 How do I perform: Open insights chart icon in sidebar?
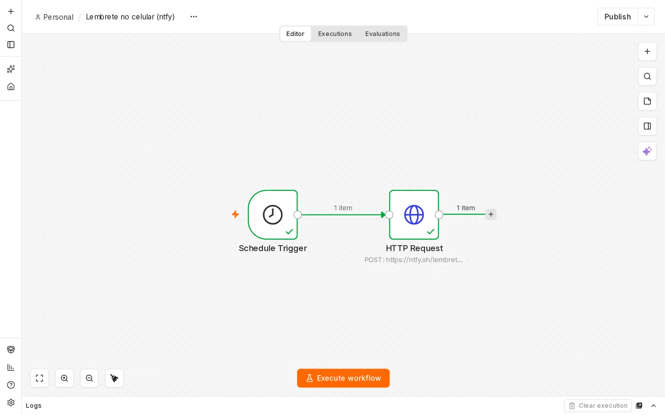click(x=11, y=367)
